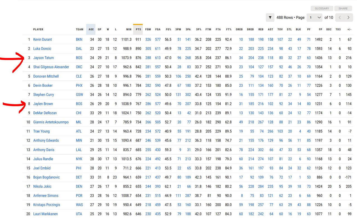Click the GLOSSARY button
Image resolution: width=357 pixels, height=218 pixels.
click(322, 8)
